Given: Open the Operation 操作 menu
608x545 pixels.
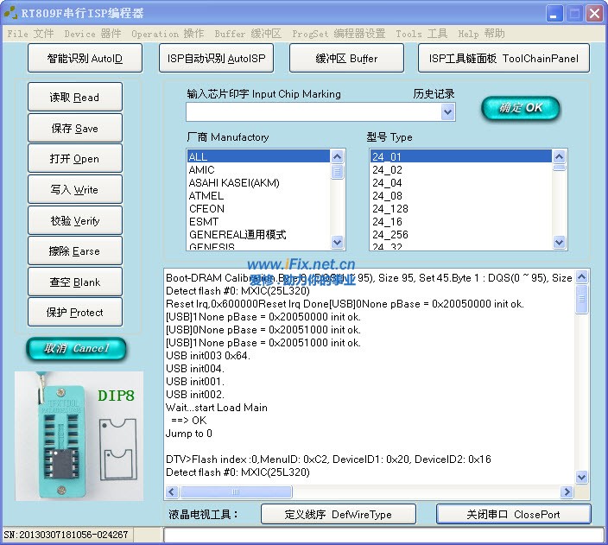Looking at the screenshot, I should pyautogui.click(x=168, y=34).
